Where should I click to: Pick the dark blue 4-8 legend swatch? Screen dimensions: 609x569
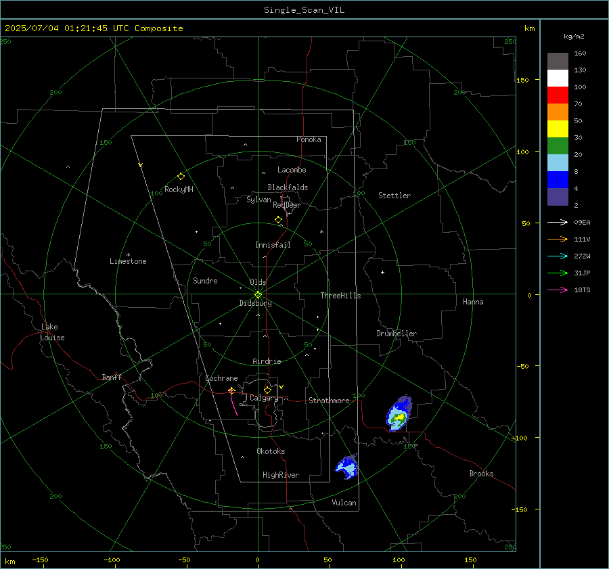point(558,180)
